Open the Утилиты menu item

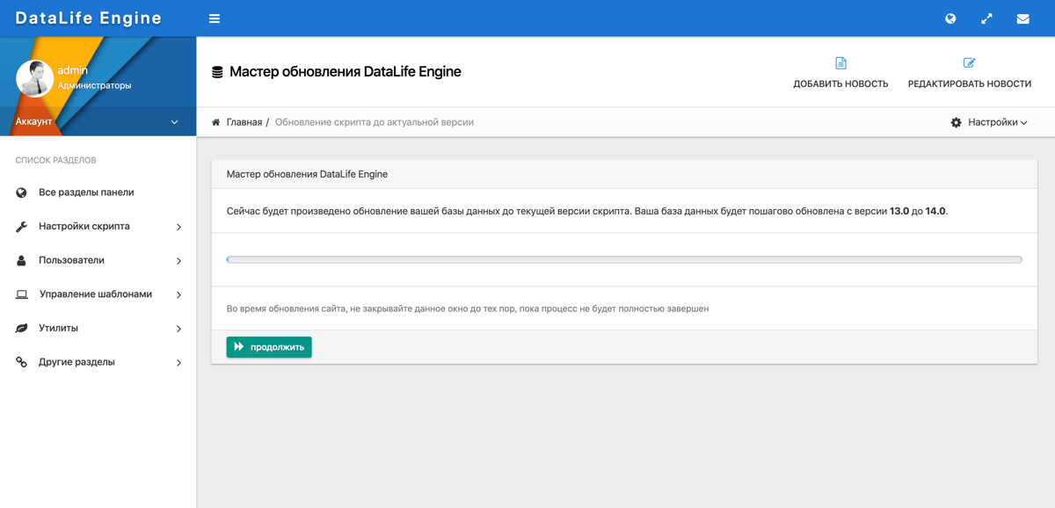click(58, 328)
